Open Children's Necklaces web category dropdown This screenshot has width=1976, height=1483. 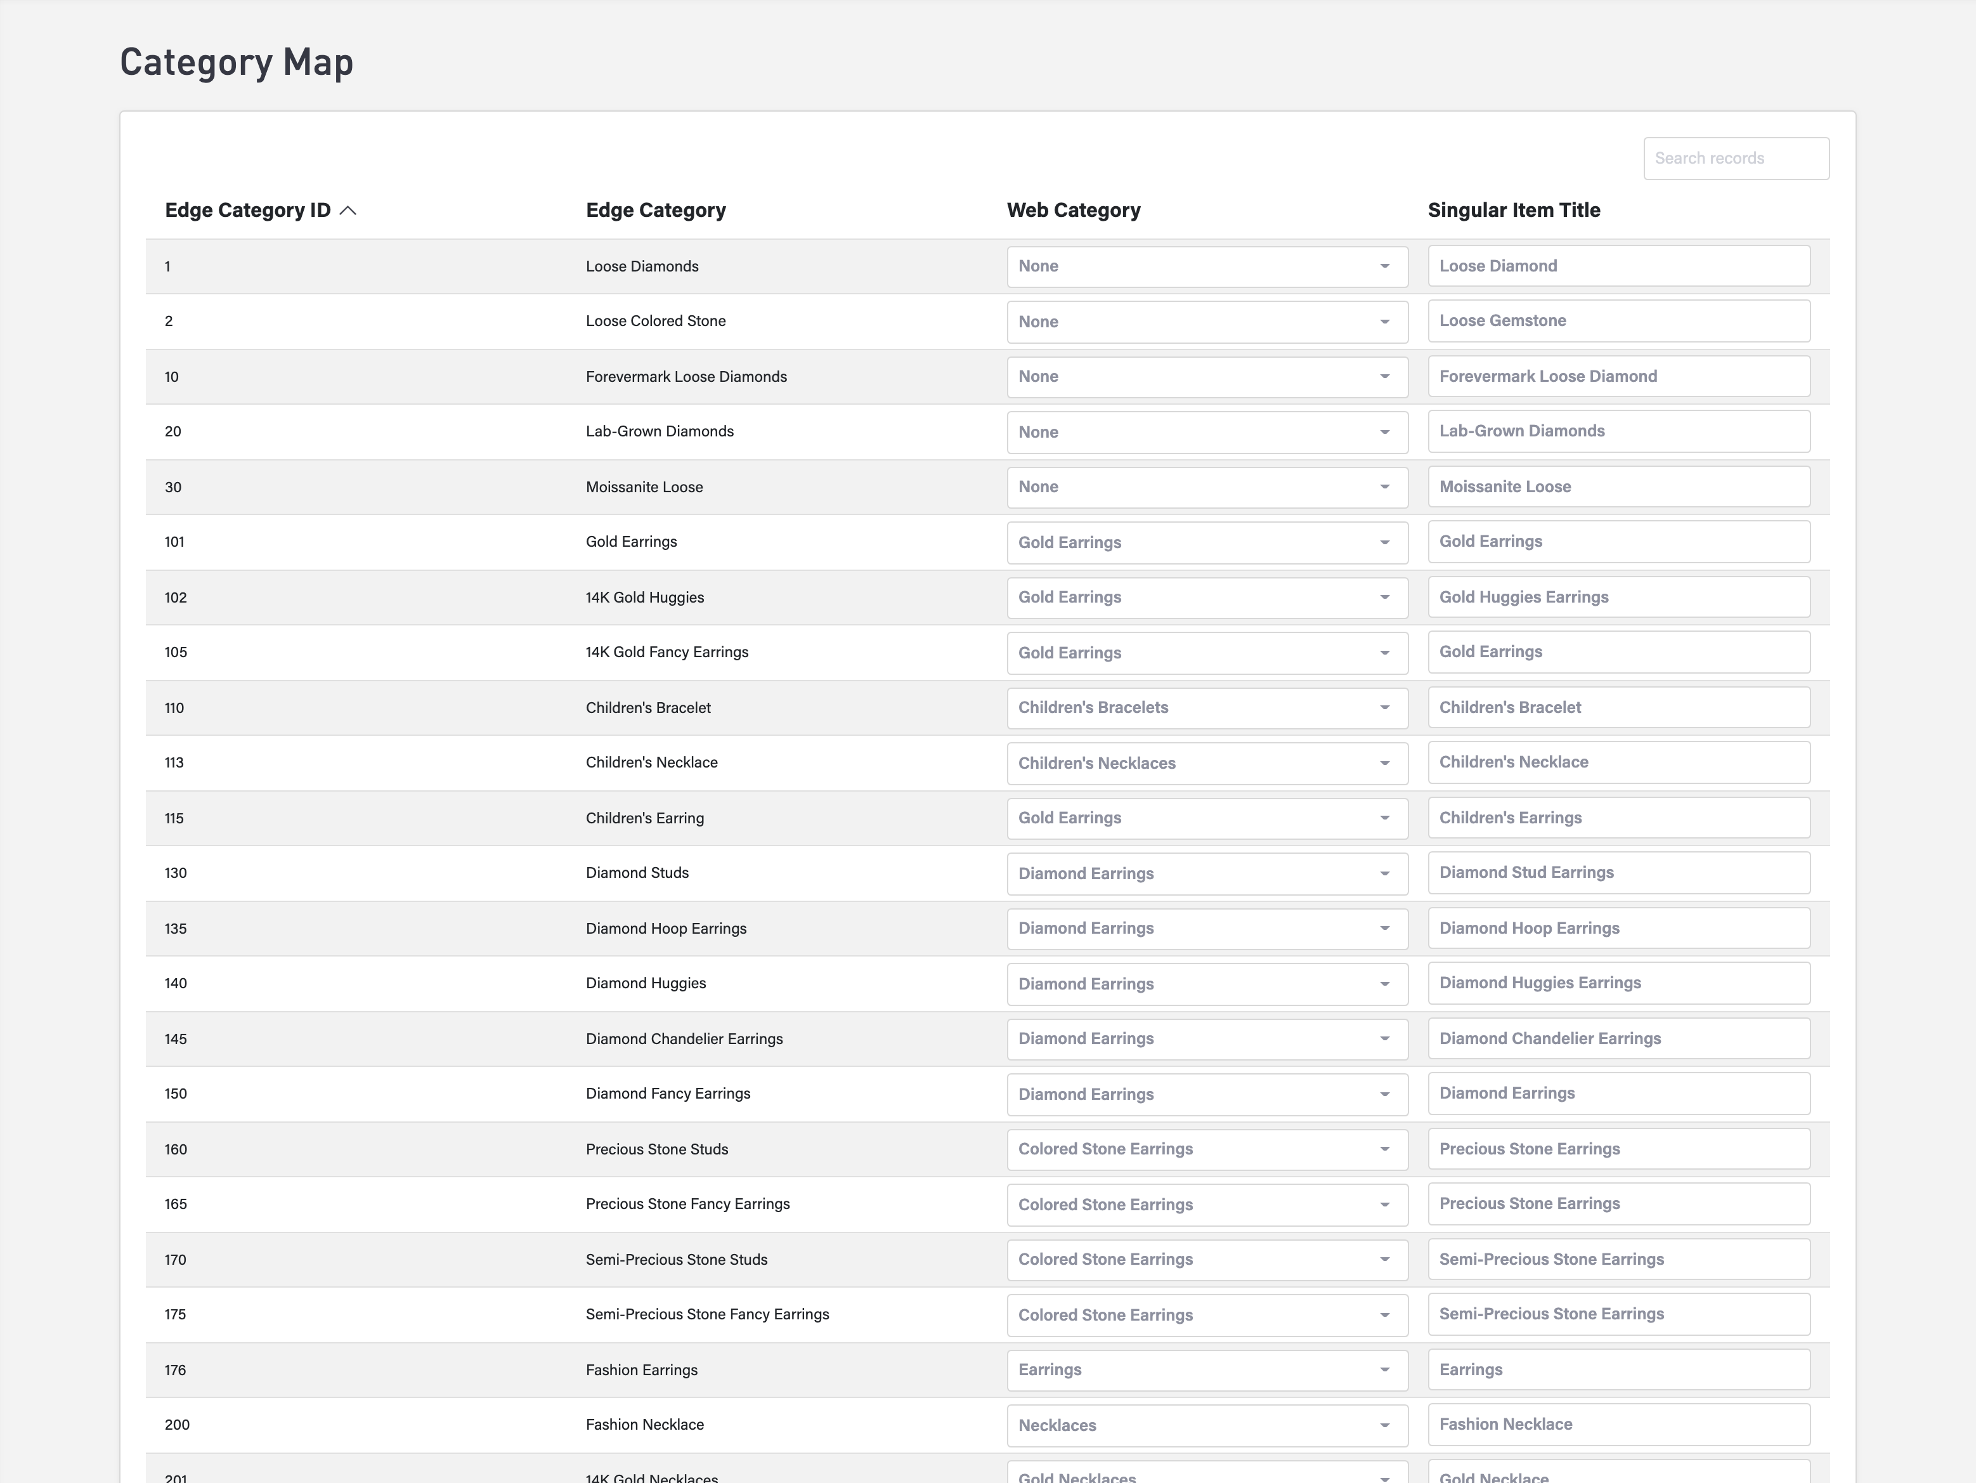coord(1206,764)
